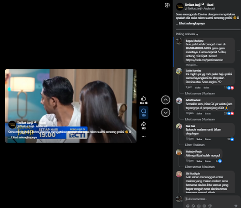Send the comment with the paper plane icon
Image resolution: width=241 pixels, height=208 pixels.
point(236,206)
